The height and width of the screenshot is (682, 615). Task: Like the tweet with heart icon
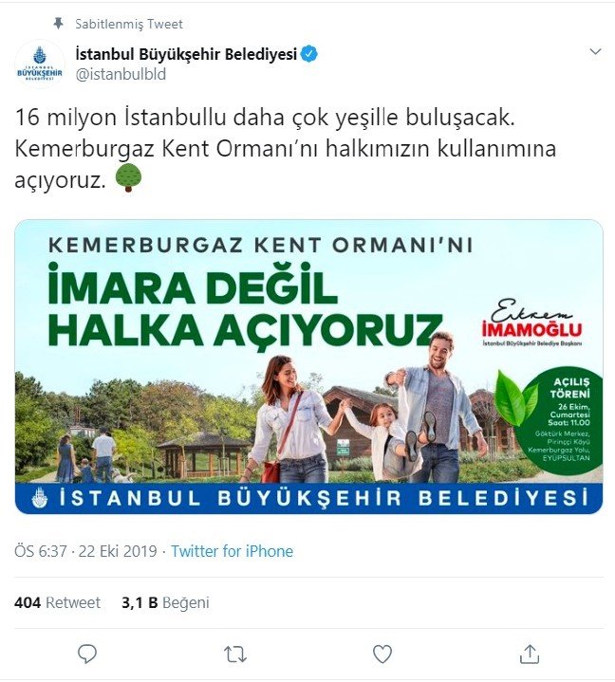pyautogui.click(x=382, y=654)
